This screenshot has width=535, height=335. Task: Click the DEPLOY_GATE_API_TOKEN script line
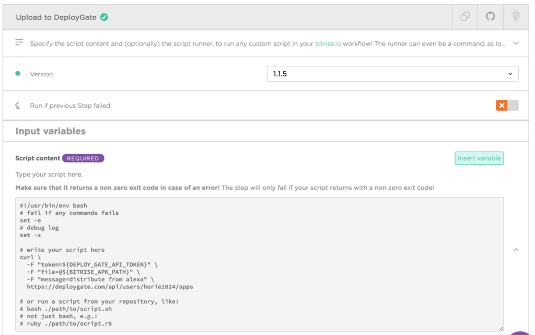pyautogui.click(x=92, y=265)
